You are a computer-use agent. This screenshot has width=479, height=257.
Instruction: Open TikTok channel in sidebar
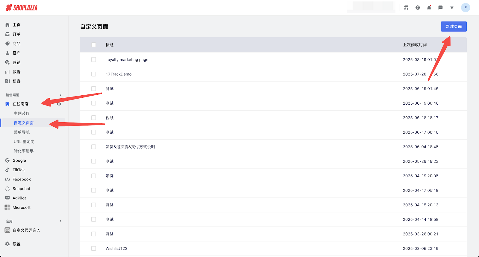point(19,170)
